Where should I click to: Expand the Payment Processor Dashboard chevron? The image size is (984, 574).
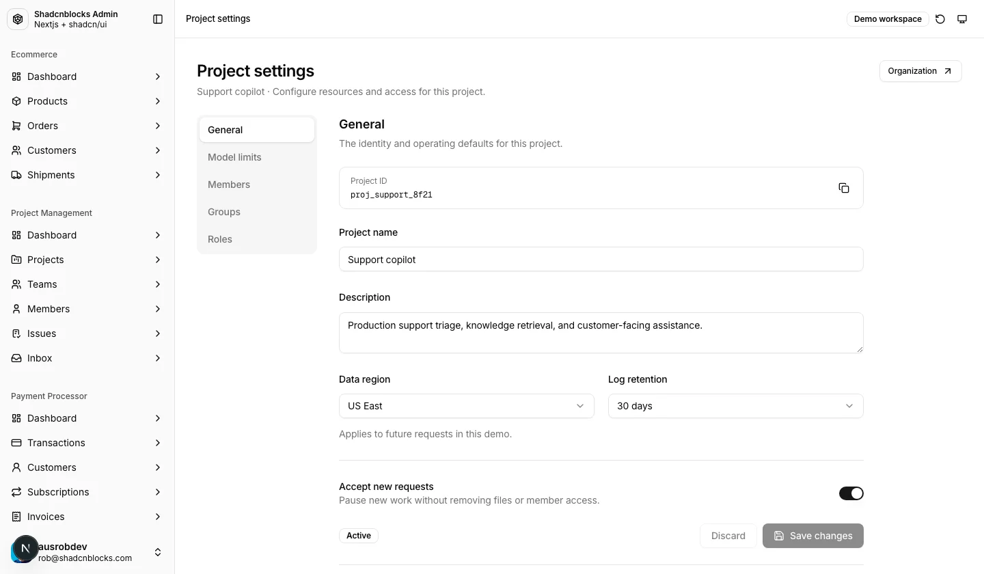[x=158, y=418]
